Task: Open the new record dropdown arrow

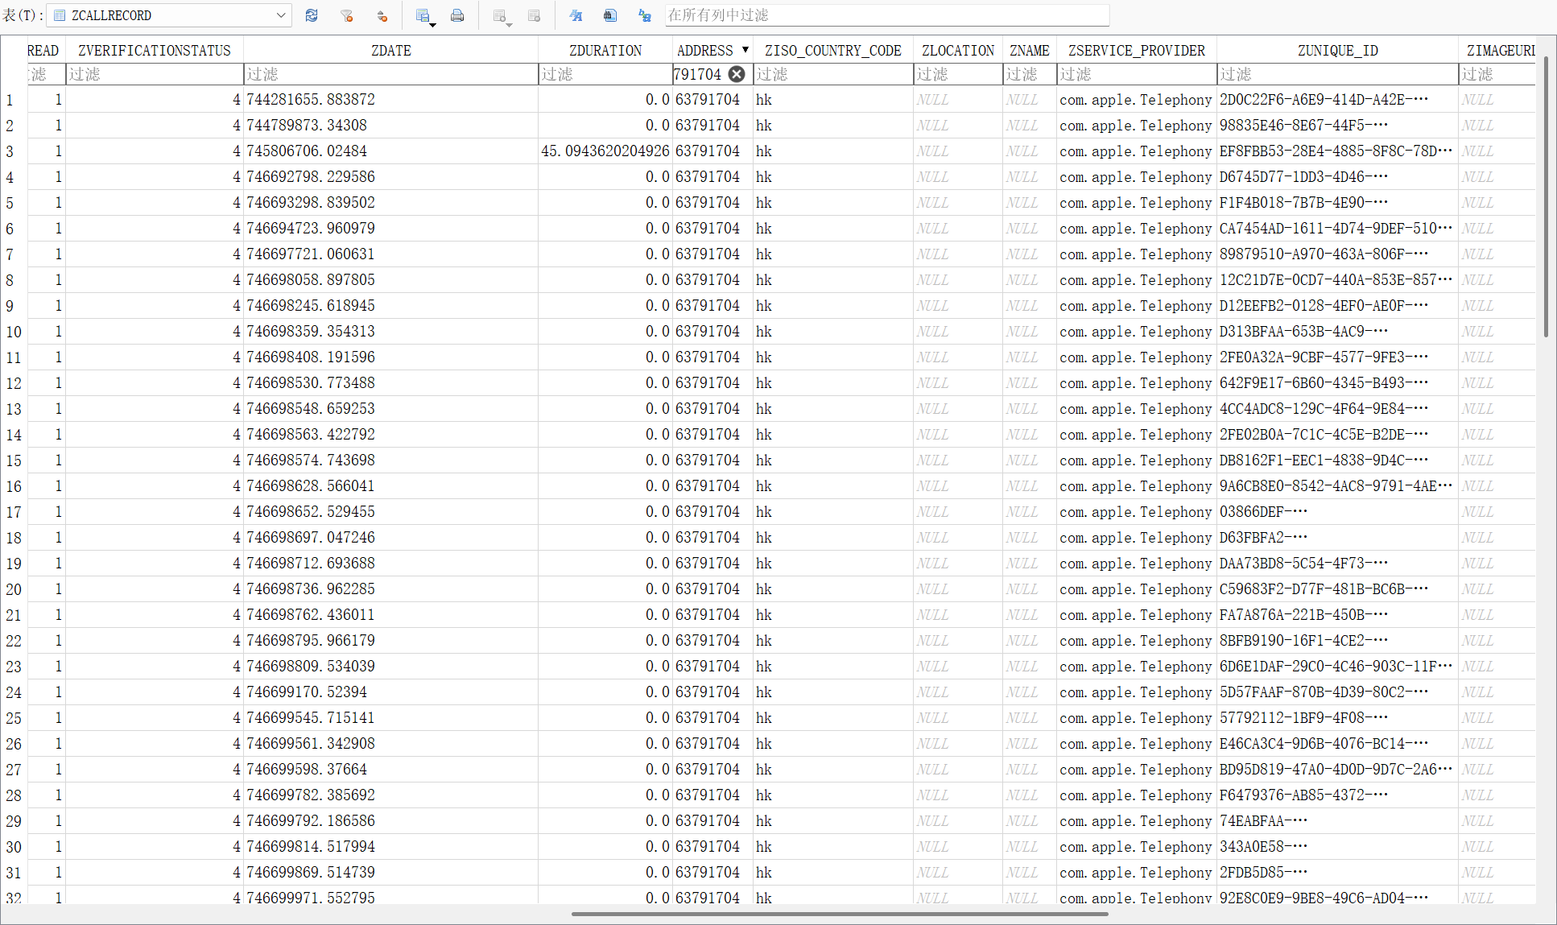Action: pyautogui.click(x=510, y=25)
